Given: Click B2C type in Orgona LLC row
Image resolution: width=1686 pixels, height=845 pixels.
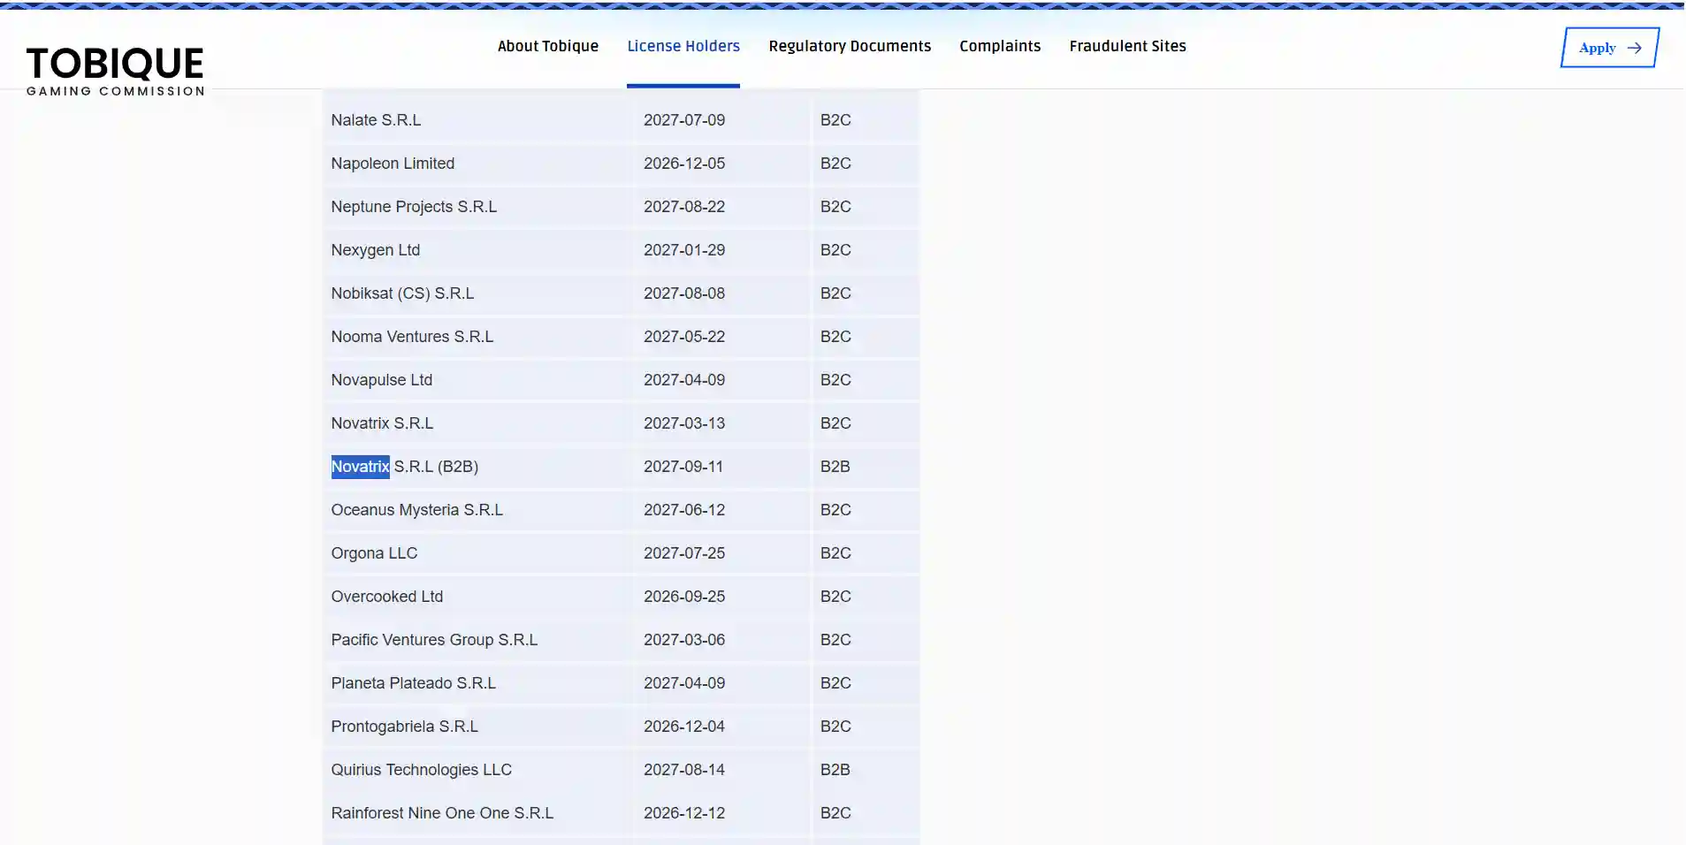Looking at the screenshot, I should [835, 553].
